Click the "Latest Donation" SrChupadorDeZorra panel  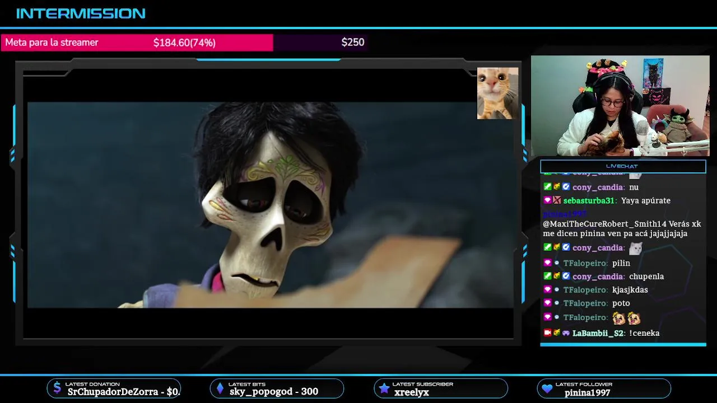(x=114, y=388)
